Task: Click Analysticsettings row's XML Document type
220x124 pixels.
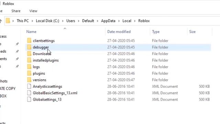Action: pyautogui.click(x=165, y=86)
